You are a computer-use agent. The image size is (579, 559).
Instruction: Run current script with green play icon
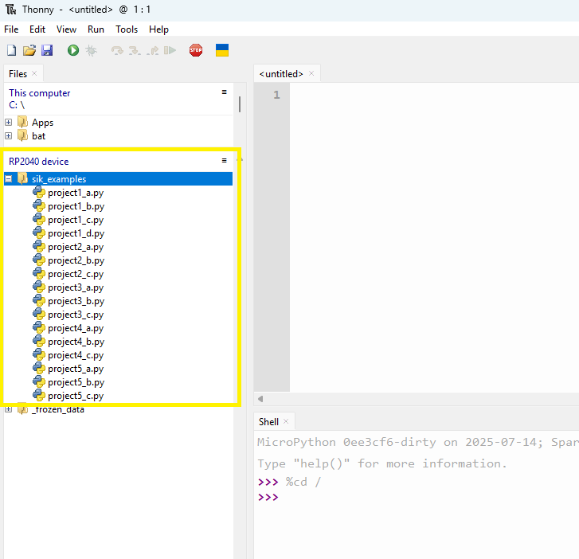tap(73, 50)
